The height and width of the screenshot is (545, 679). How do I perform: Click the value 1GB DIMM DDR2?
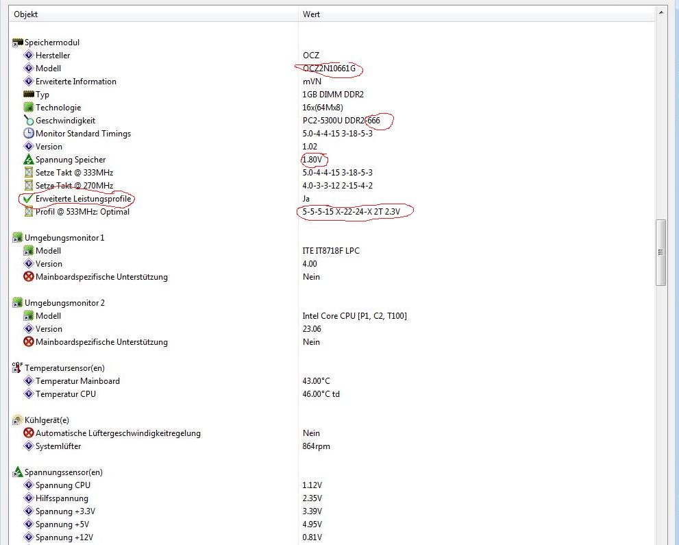tap(333, 95)
